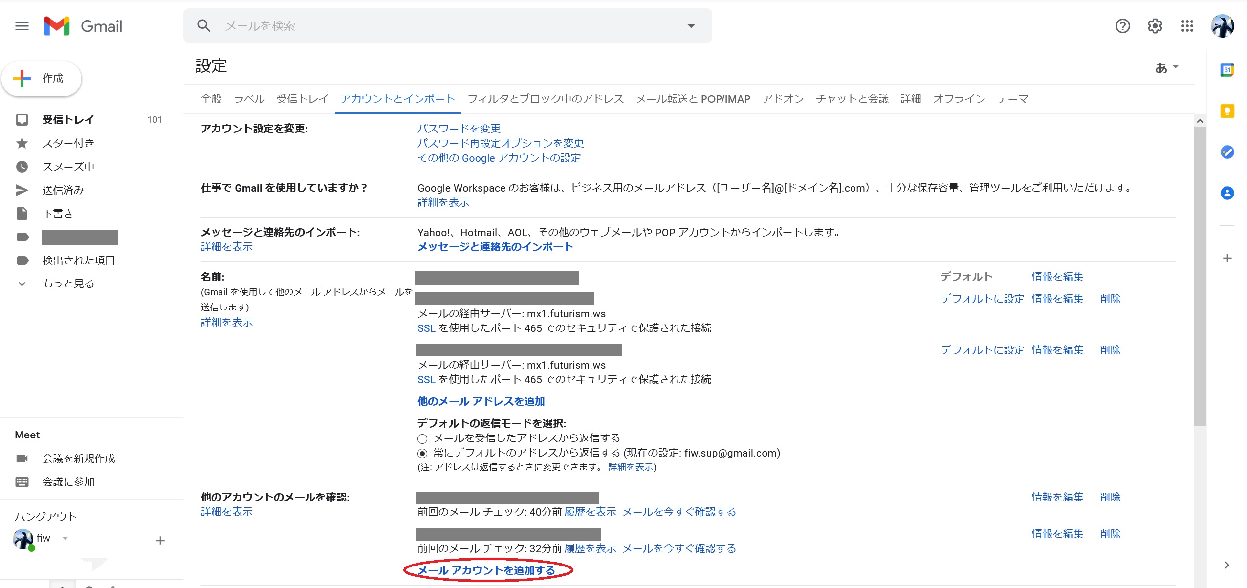Open フィルタとブロック中のアドレス tab
Viewport: 1247px width, 588px height.
[x=545, y=99]
